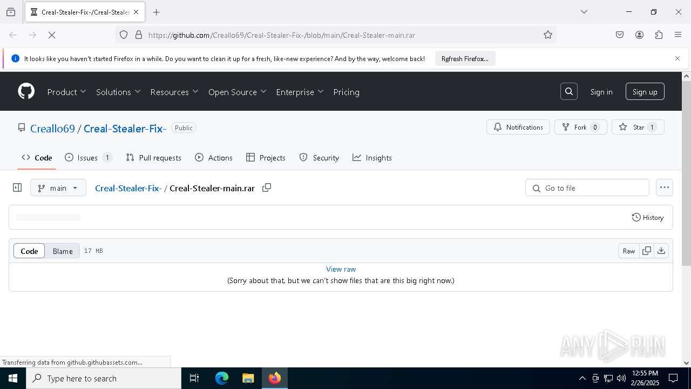Open the Creal-Stealer-Fix- repository title link
The height and width of the screenshot is (389, 691).
tap(125, 129)
